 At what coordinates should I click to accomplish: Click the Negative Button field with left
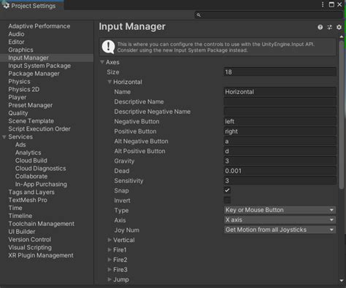(280, 121)
